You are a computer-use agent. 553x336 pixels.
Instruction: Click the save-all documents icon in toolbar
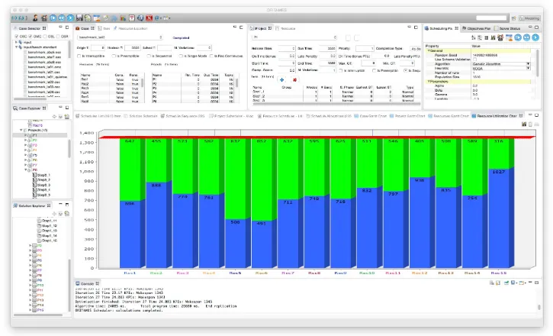(x=88, y=18)
